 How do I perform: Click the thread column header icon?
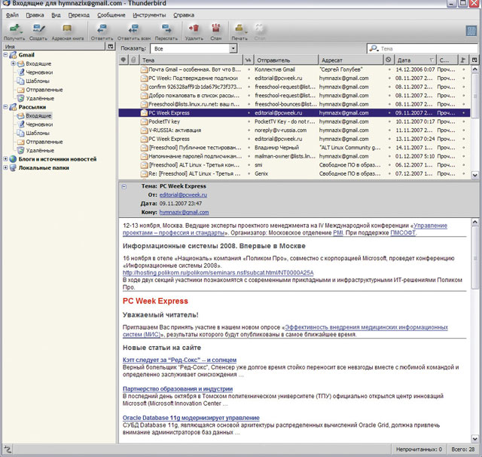pos(124,60)
